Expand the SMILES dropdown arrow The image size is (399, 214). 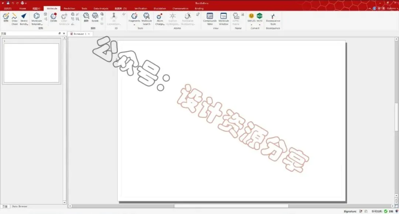[x=252, y=25]
